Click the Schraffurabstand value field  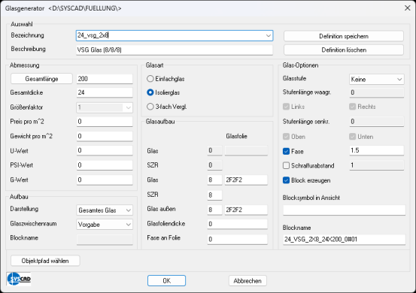pyautogui.click(x=376, y=165)
